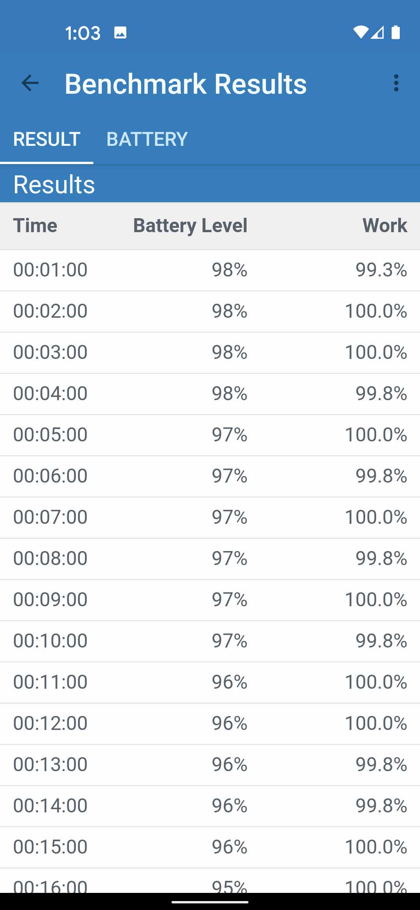Image resolution: width=420 pixels, height=910 pixels.
Task: Tap the Work column header
Action: click(x=385, y=226)
